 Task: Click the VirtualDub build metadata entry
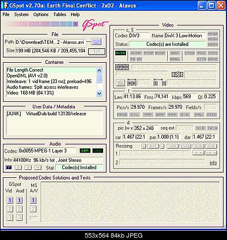[x=46, y=113]
